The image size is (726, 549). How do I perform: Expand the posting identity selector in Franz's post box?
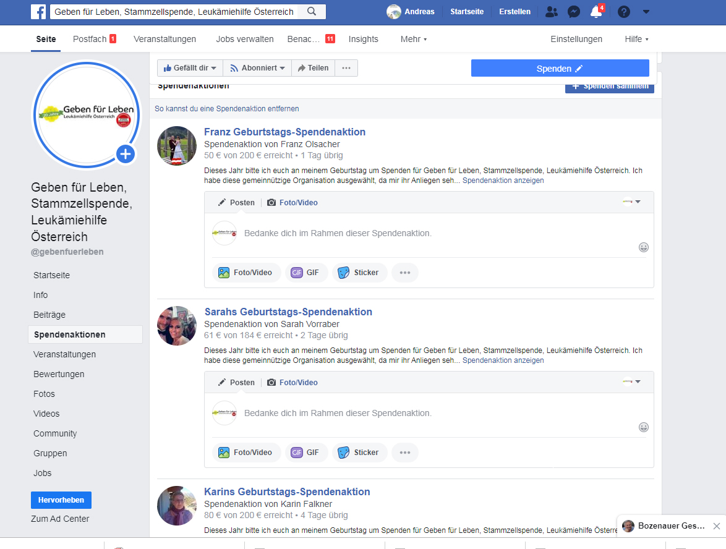[631, 202]
